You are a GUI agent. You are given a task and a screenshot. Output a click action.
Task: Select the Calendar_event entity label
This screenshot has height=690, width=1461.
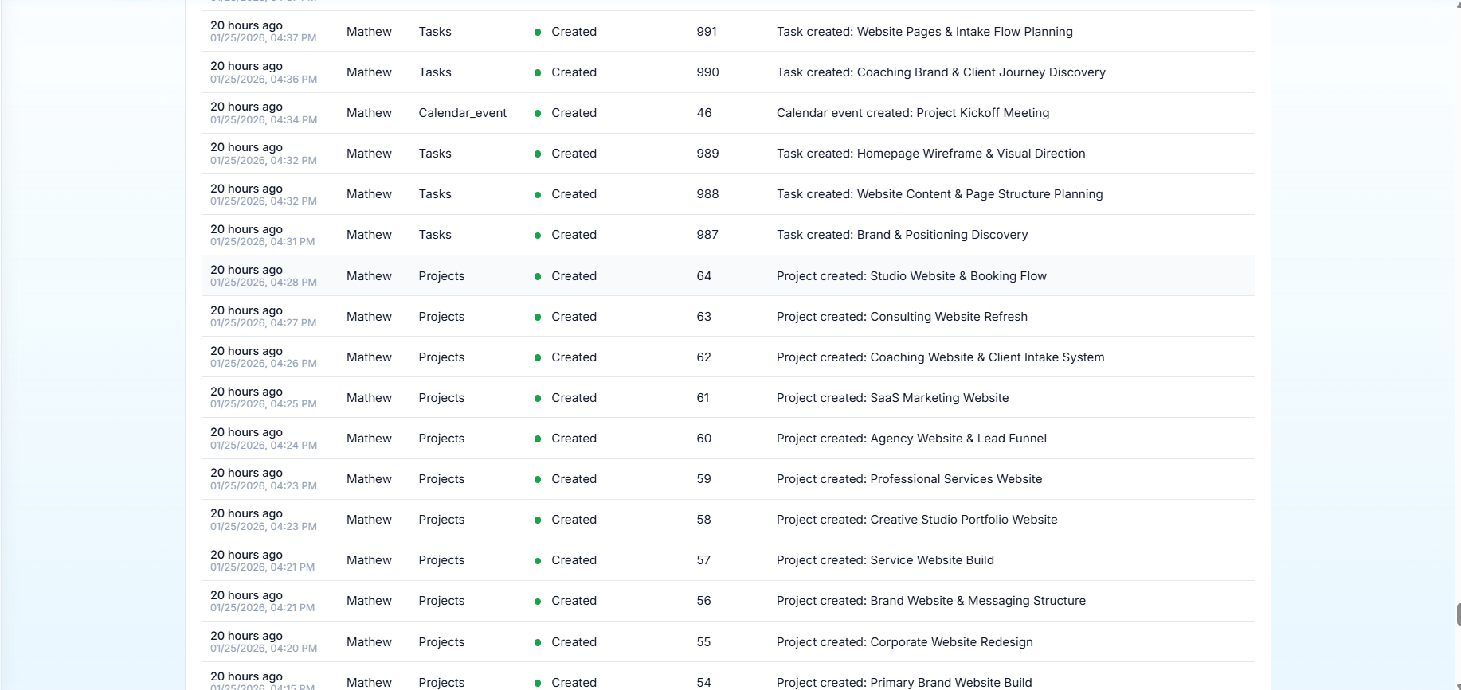click(462, 113)
